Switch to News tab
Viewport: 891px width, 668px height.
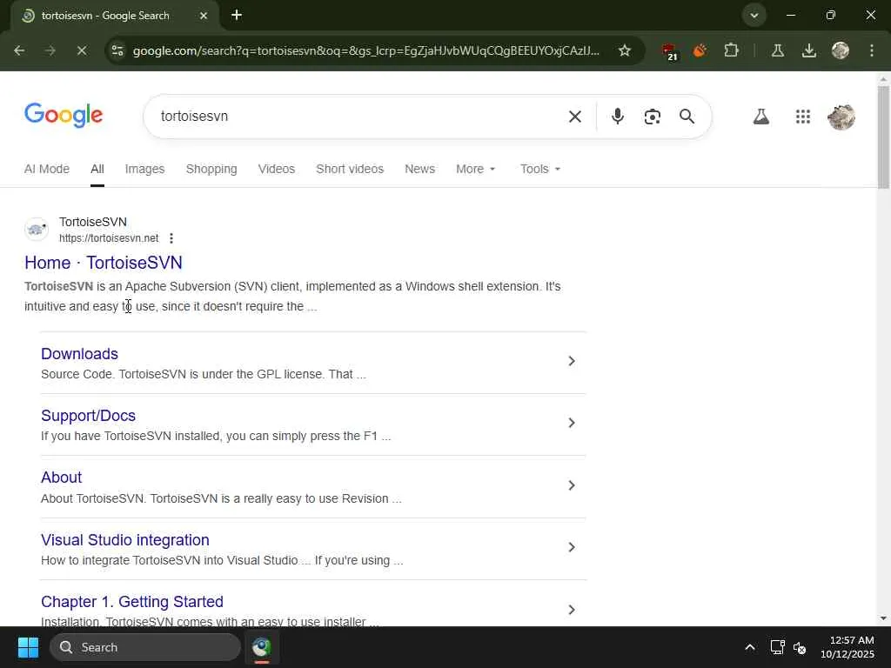pyautogui.click(x=419, y=170)
